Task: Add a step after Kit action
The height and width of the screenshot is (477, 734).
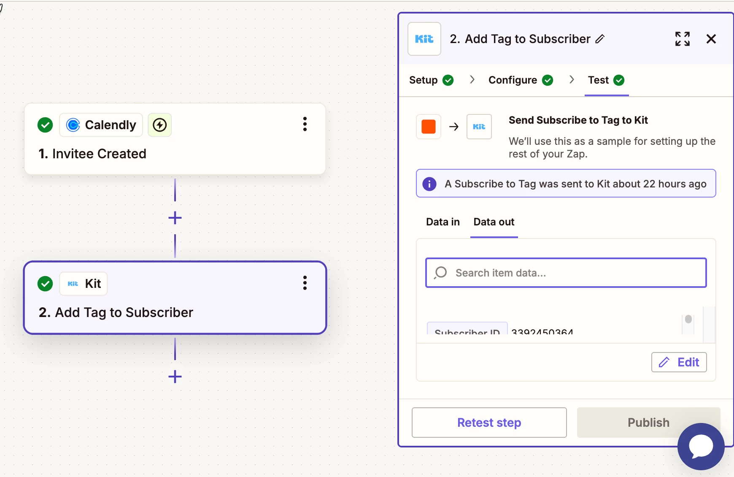Action: (175, 377)
